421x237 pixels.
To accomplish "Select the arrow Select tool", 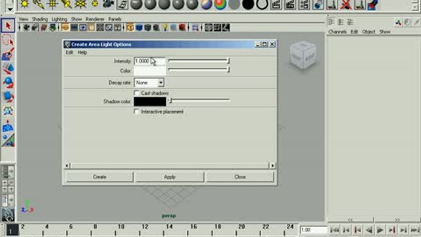I will coord(8,26).
